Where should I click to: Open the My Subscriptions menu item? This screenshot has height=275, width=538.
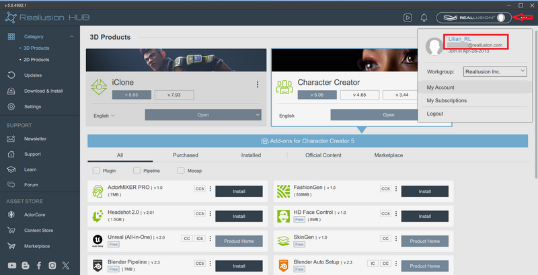[475, 100]
